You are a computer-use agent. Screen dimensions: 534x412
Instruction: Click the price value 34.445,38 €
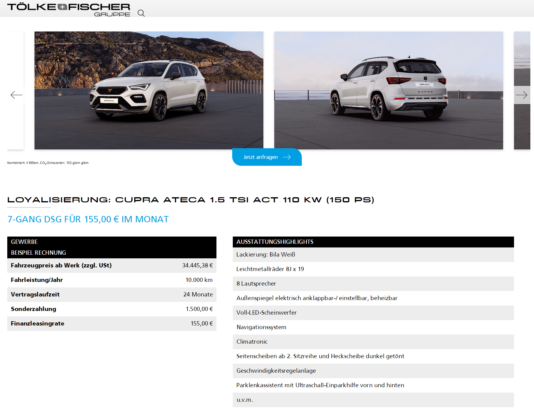[197, 265]
